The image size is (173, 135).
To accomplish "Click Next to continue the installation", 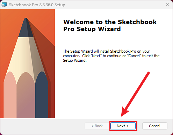I will click(123, 126).
